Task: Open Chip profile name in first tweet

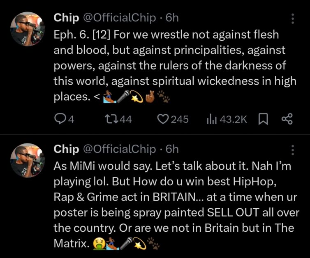Action: click(66, 18)
